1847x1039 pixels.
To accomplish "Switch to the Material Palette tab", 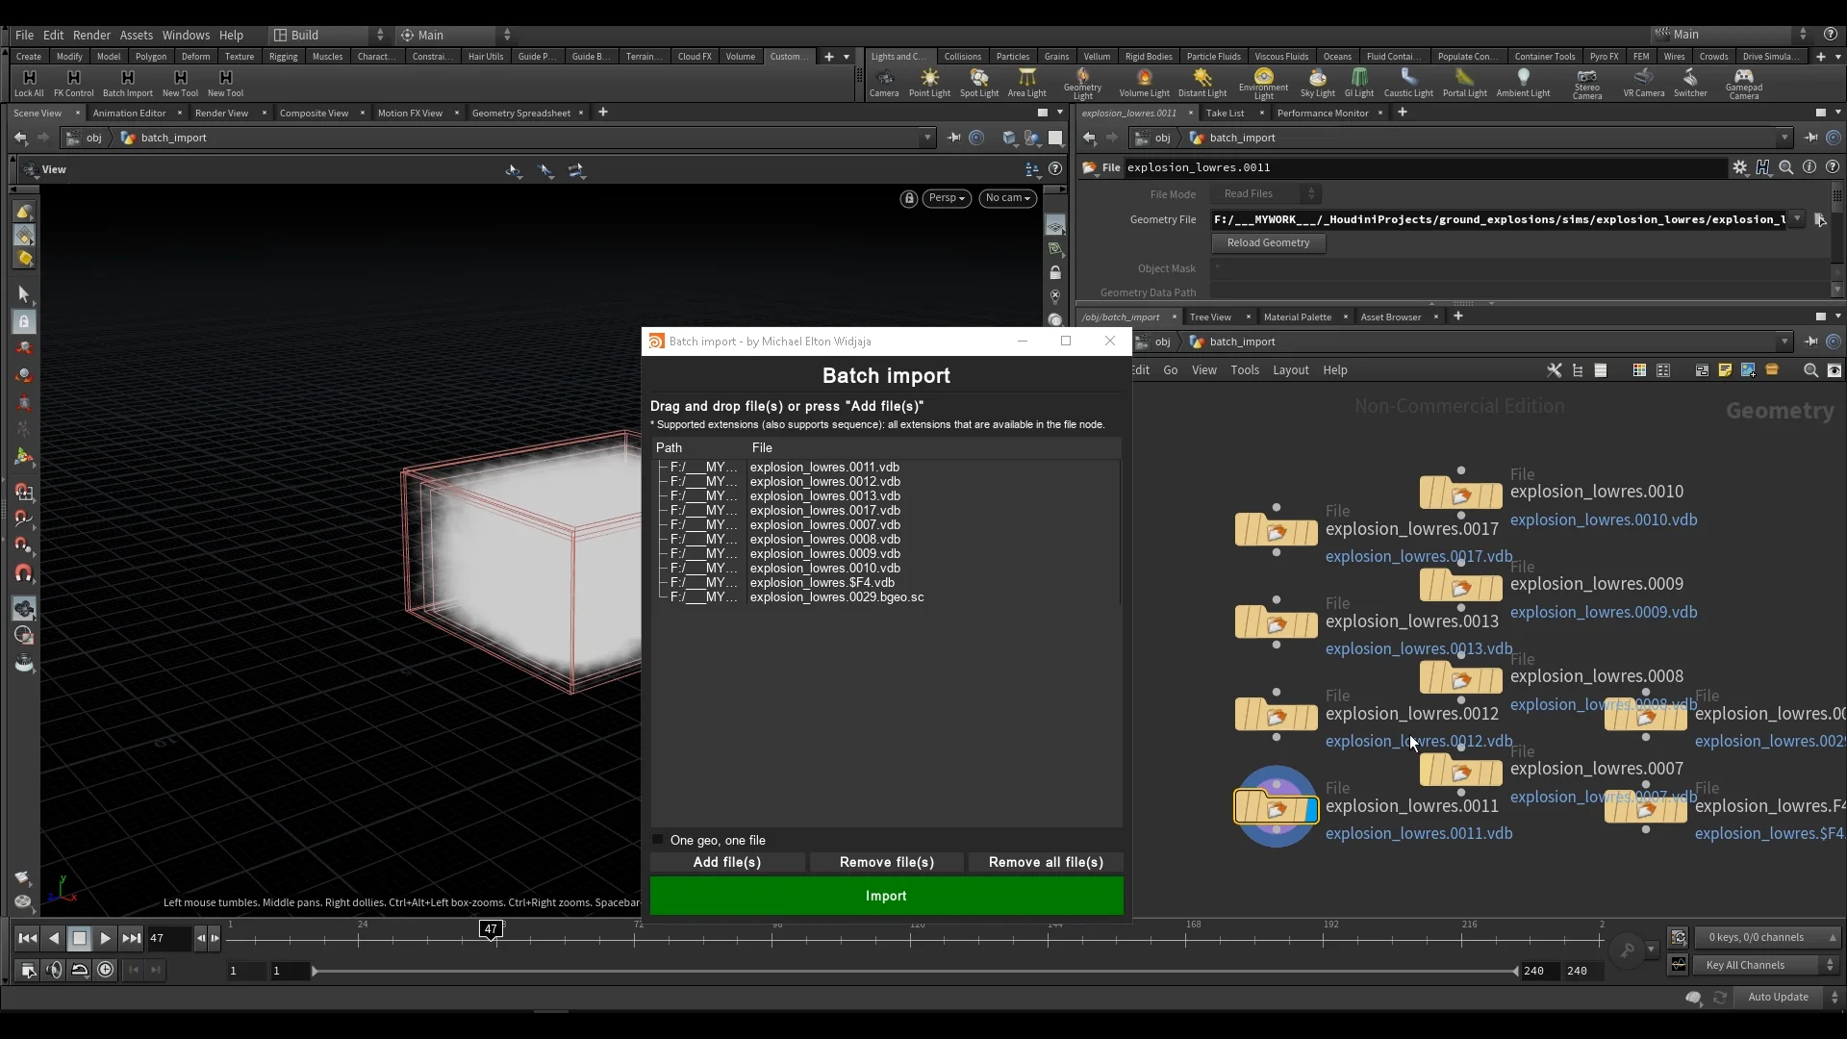I will pyautogui.click(x=1297, y=317).
